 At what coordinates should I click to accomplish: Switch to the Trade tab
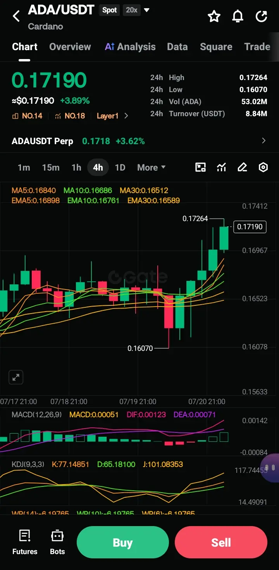[257, 47]
